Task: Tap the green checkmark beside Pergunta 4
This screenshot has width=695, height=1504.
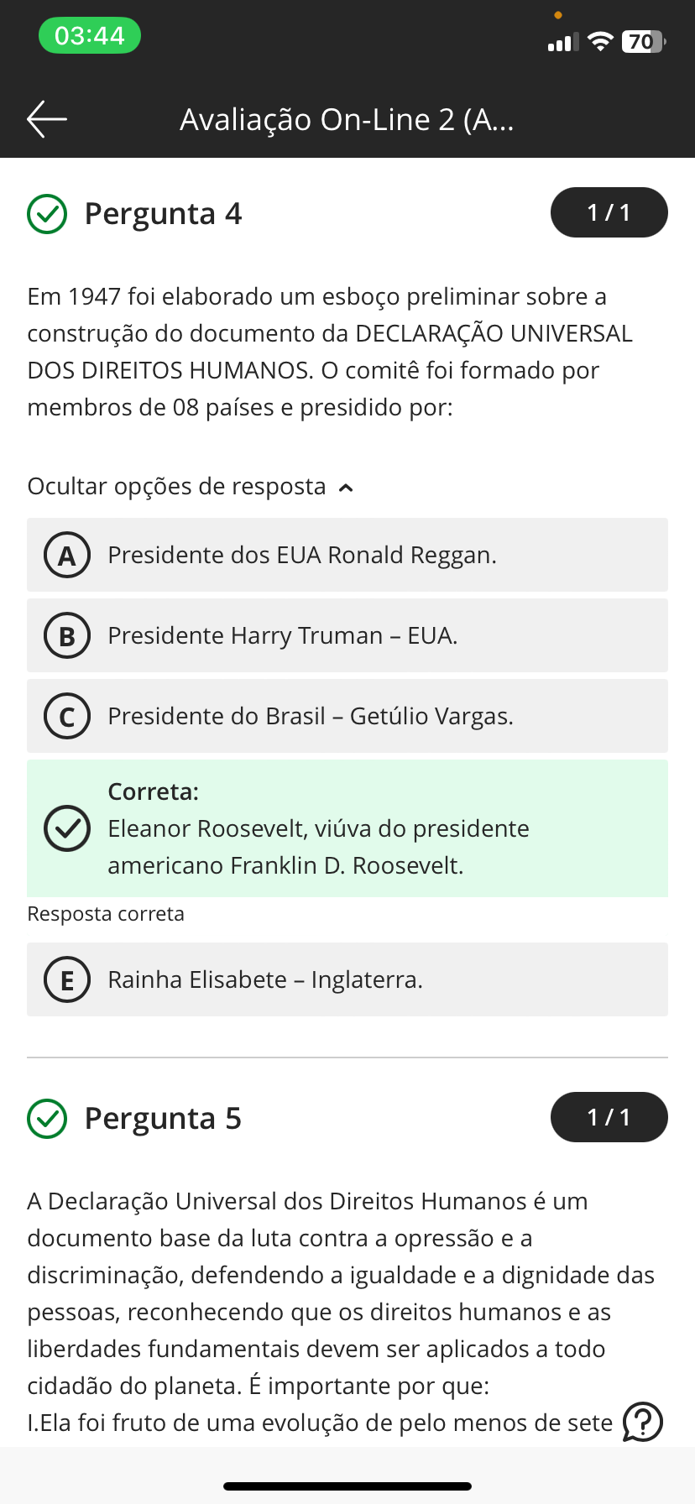Action: [47, 214]
